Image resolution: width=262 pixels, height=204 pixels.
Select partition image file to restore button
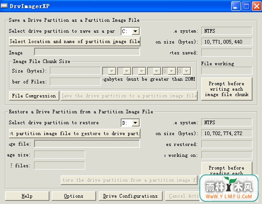click(x=74, y=133)
